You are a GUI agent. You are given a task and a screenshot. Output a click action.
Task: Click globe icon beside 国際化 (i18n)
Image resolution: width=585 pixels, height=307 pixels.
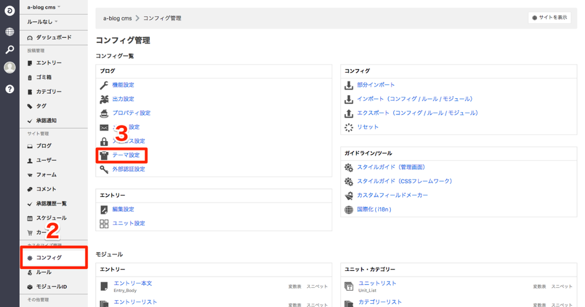pyautogui.click(x=349, y=210)
